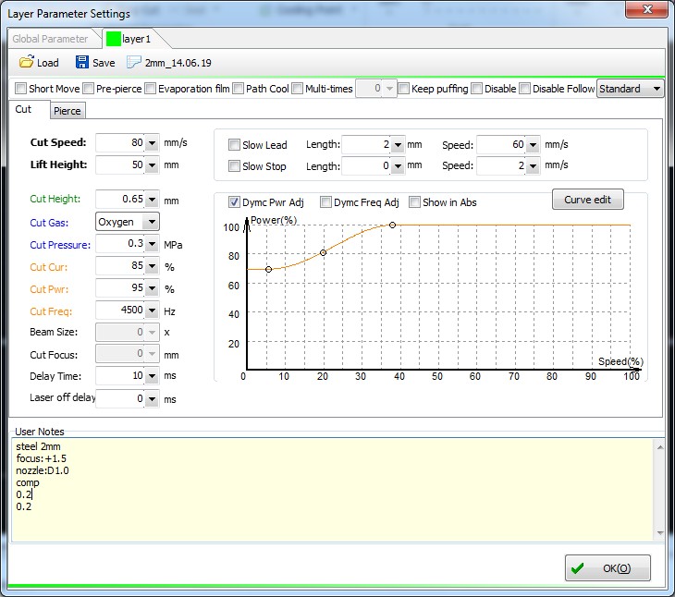Enable the Slow Lead checkbox
The width and height of the screenshot is (675, 597).
point(234,145)
